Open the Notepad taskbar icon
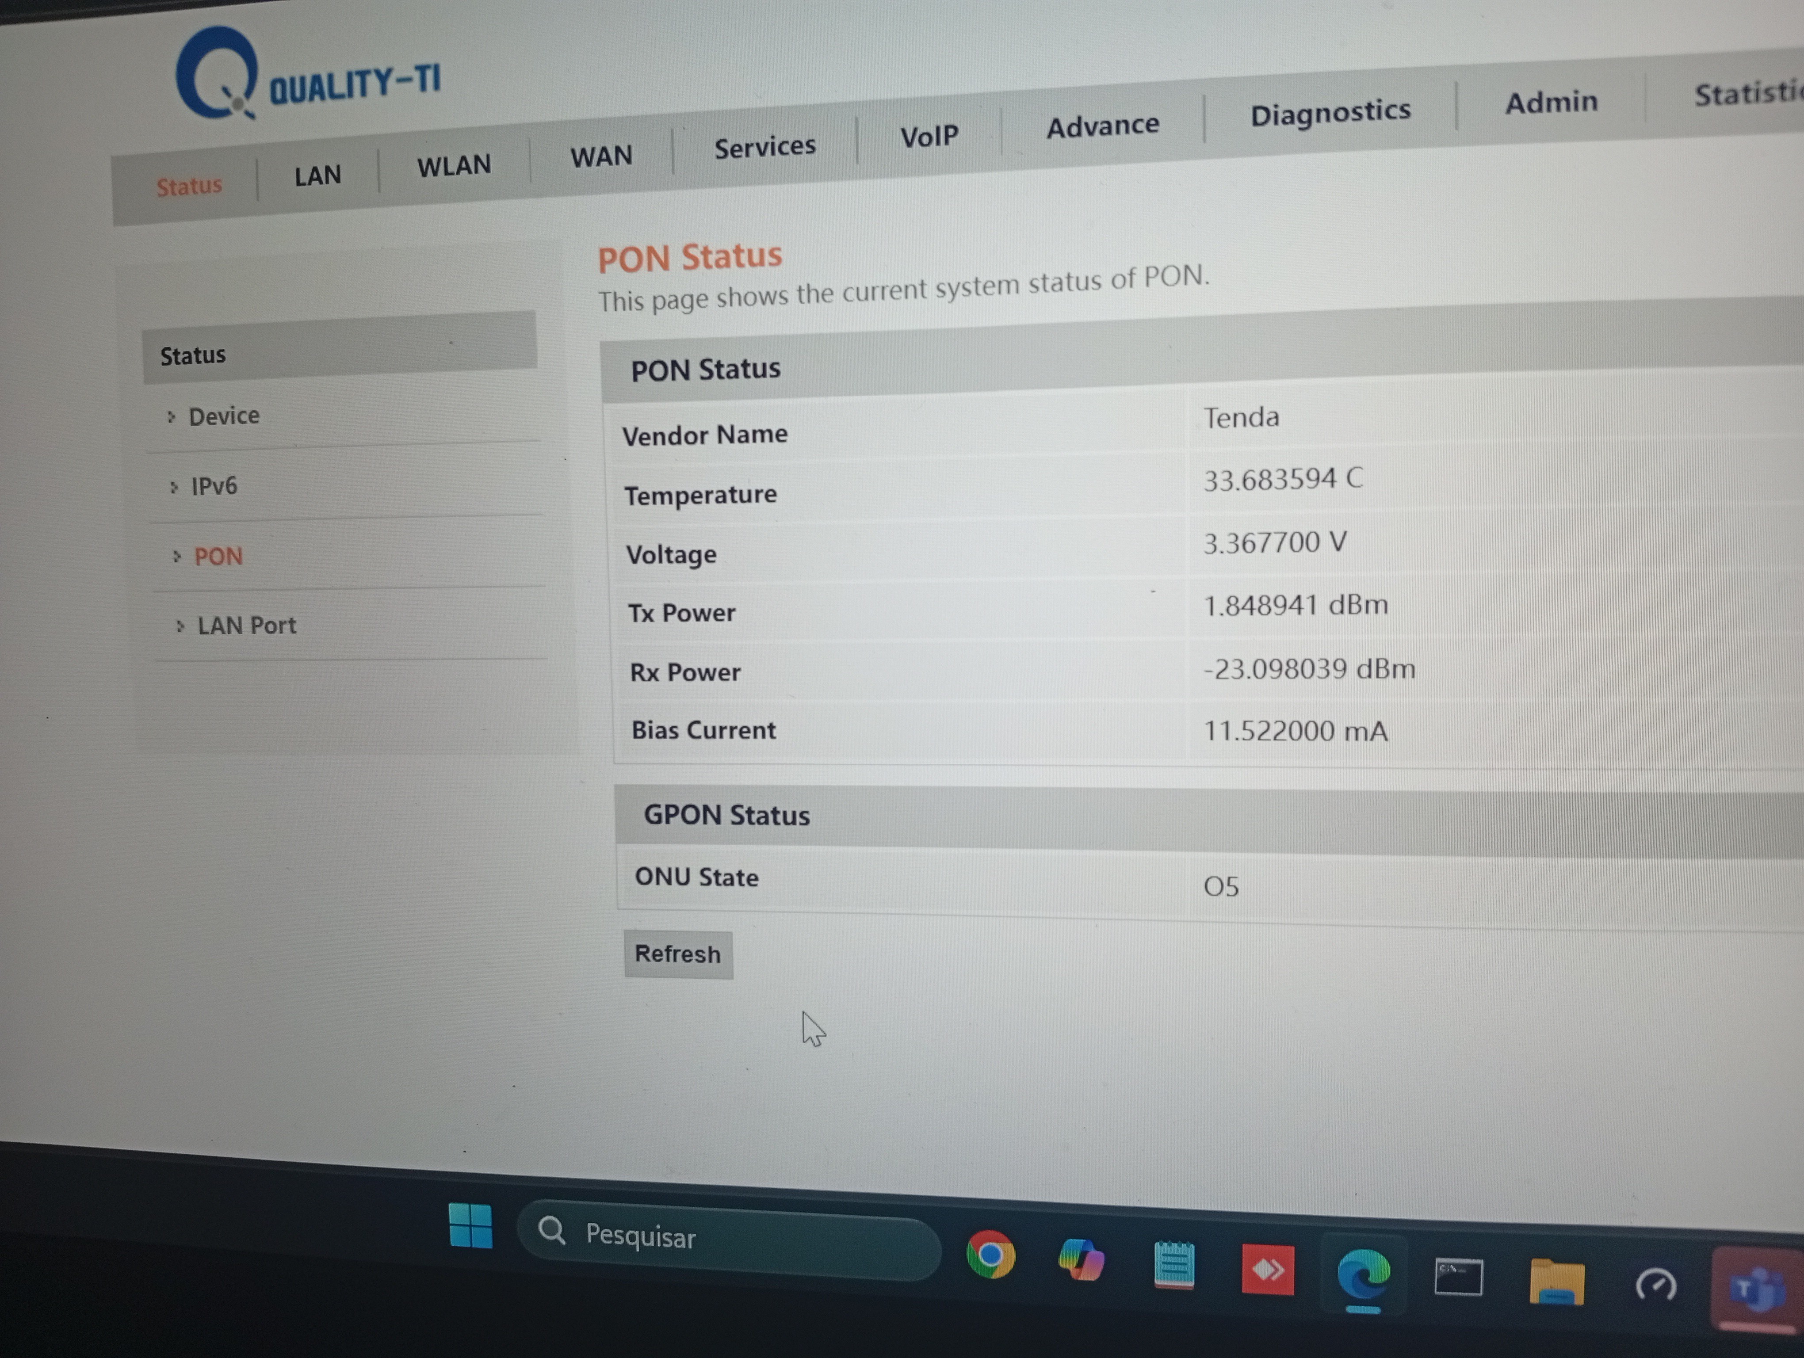Screen dimensions: 1804x1358 coord(1173,1266)
